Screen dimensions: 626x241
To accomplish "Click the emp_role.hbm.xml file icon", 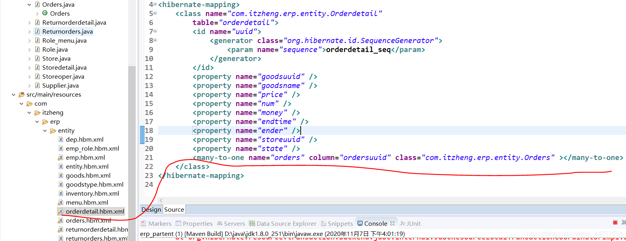I will coord(61,149).
